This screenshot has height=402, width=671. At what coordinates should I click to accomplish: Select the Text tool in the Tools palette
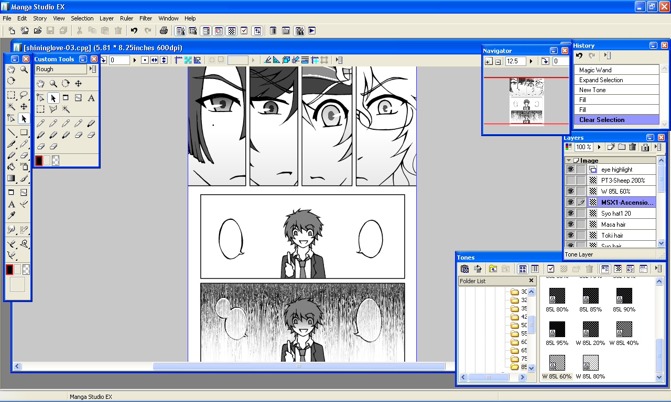point(11,204)
